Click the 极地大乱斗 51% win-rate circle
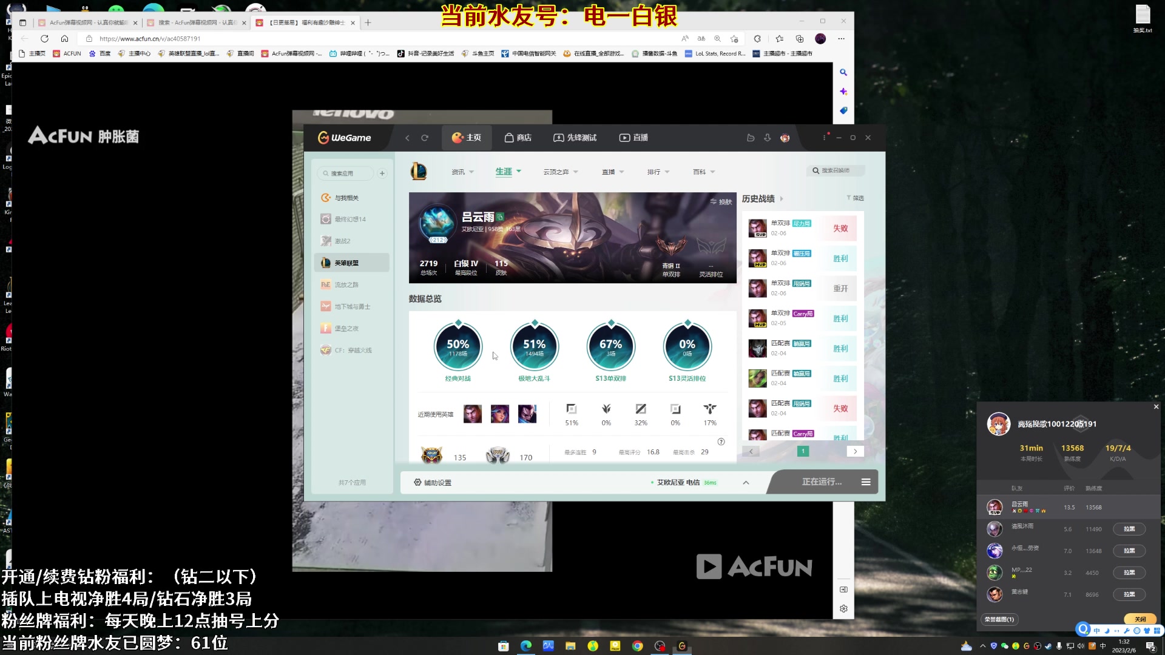 tap(535, 347)
